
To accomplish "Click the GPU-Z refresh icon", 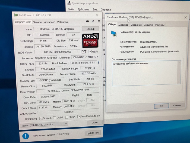I will [x=93, y=21].
